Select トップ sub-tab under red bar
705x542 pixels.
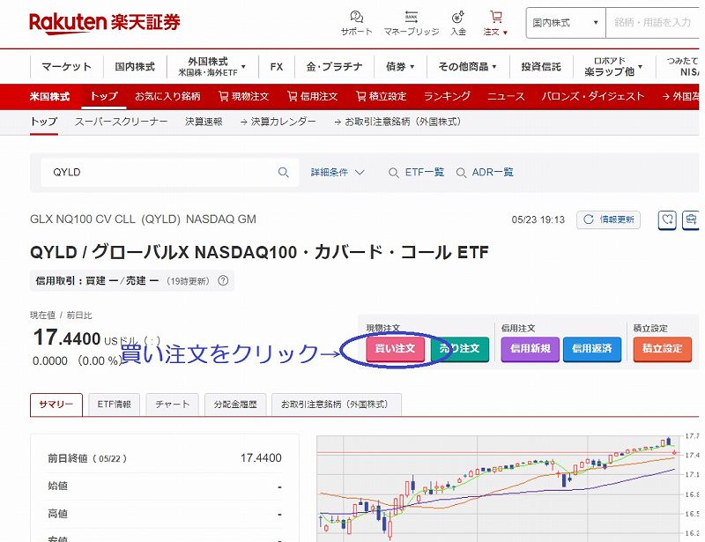[43, 122]
